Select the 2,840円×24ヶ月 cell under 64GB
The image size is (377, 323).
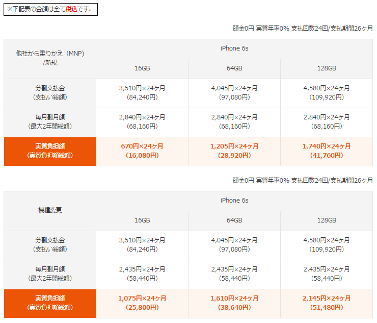pos(234,122)
